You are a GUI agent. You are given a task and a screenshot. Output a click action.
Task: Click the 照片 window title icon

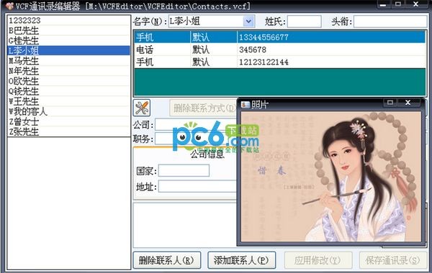[x=246, y=104]
